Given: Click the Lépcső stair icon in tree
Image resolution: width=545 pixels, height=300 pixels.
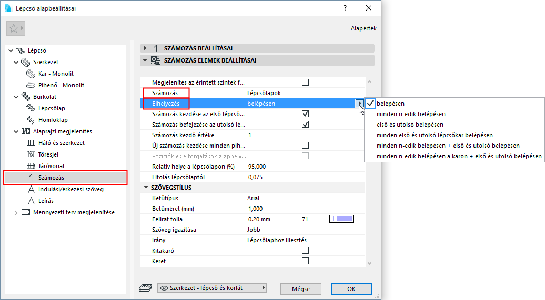Looking at the screenshot, I should click(21, 50).
